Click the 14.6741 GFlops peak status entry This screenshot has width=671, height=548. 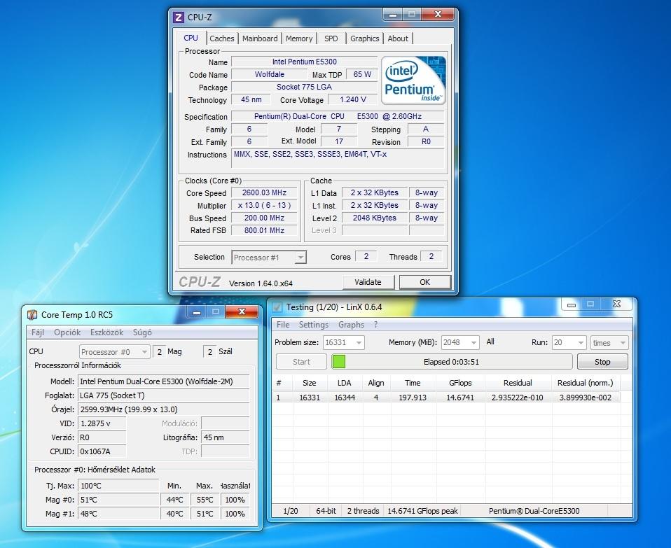click(422, 511)
